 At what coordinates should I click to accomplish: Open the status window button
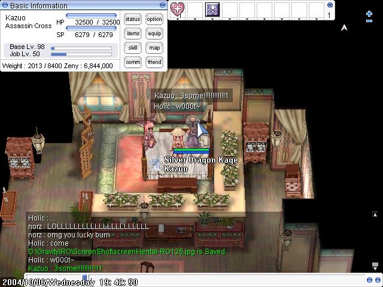pos(133,19)
